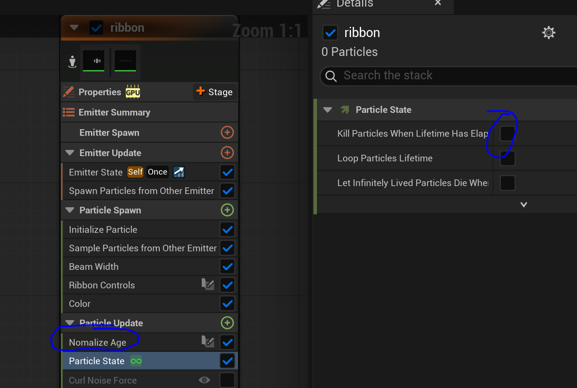Click the Nomalize Age scratch pad icon
The width and height of the screenshot is (577, 388).
pyautogui.click(x=207, y=342)
